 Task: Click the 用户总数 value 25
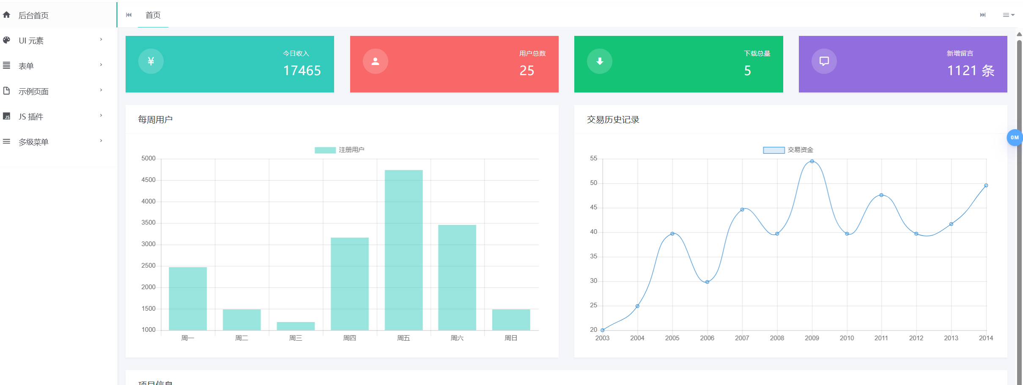point(527,70)
